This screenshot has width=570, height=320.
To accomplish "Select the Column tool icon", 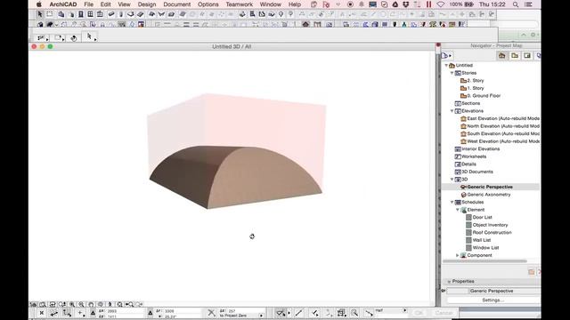I will 121,14.
